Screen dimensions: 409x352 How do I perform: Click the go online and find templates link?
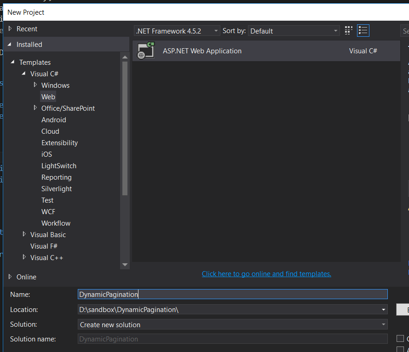(266, 273)
